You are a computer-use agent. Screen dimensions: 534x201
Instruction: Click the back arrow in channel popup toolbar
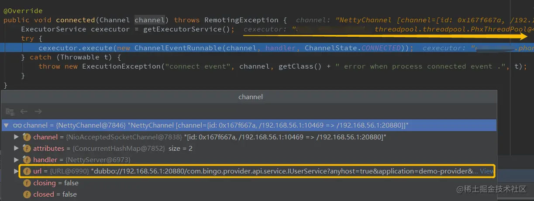pyautogui.click(x=24, y=112)
